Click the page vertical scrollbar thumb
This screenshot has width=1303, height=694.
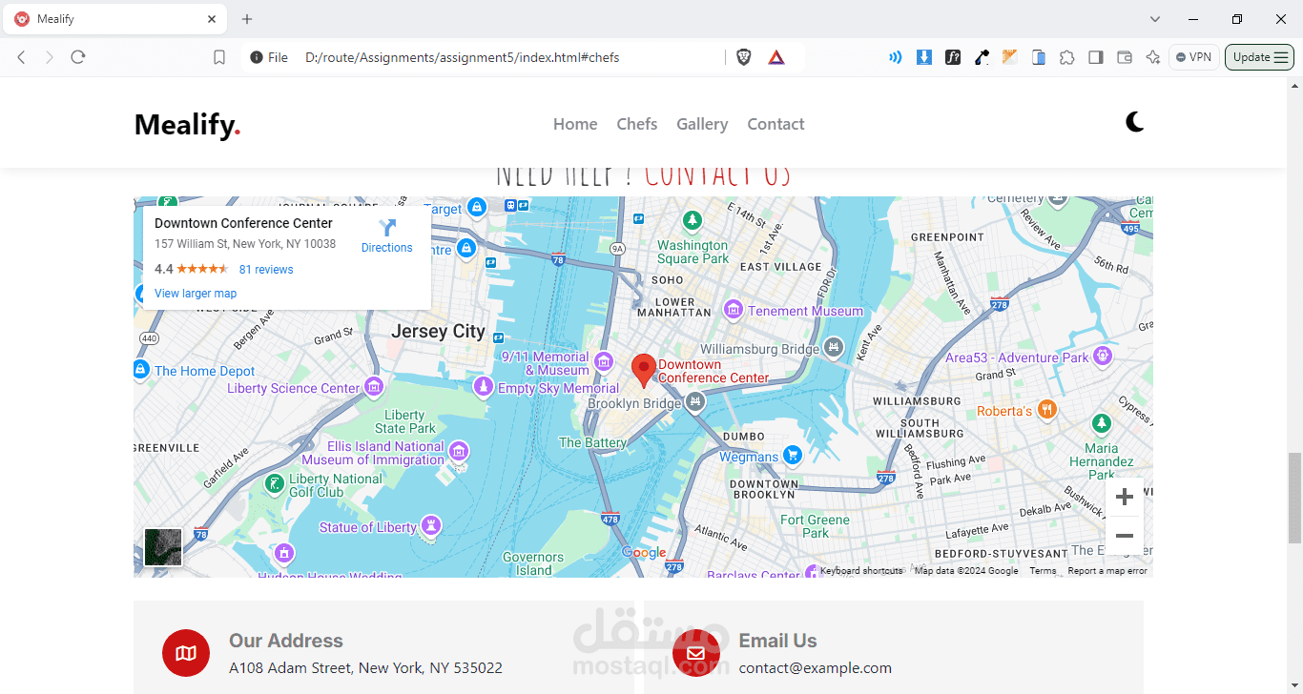[x=1294, y=499]
